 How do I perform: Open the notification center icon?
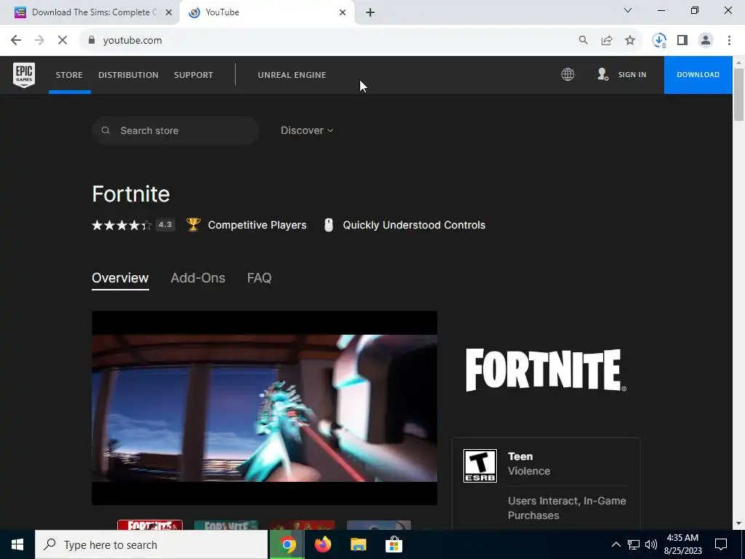pyautogui.click(x=721, y=544)
